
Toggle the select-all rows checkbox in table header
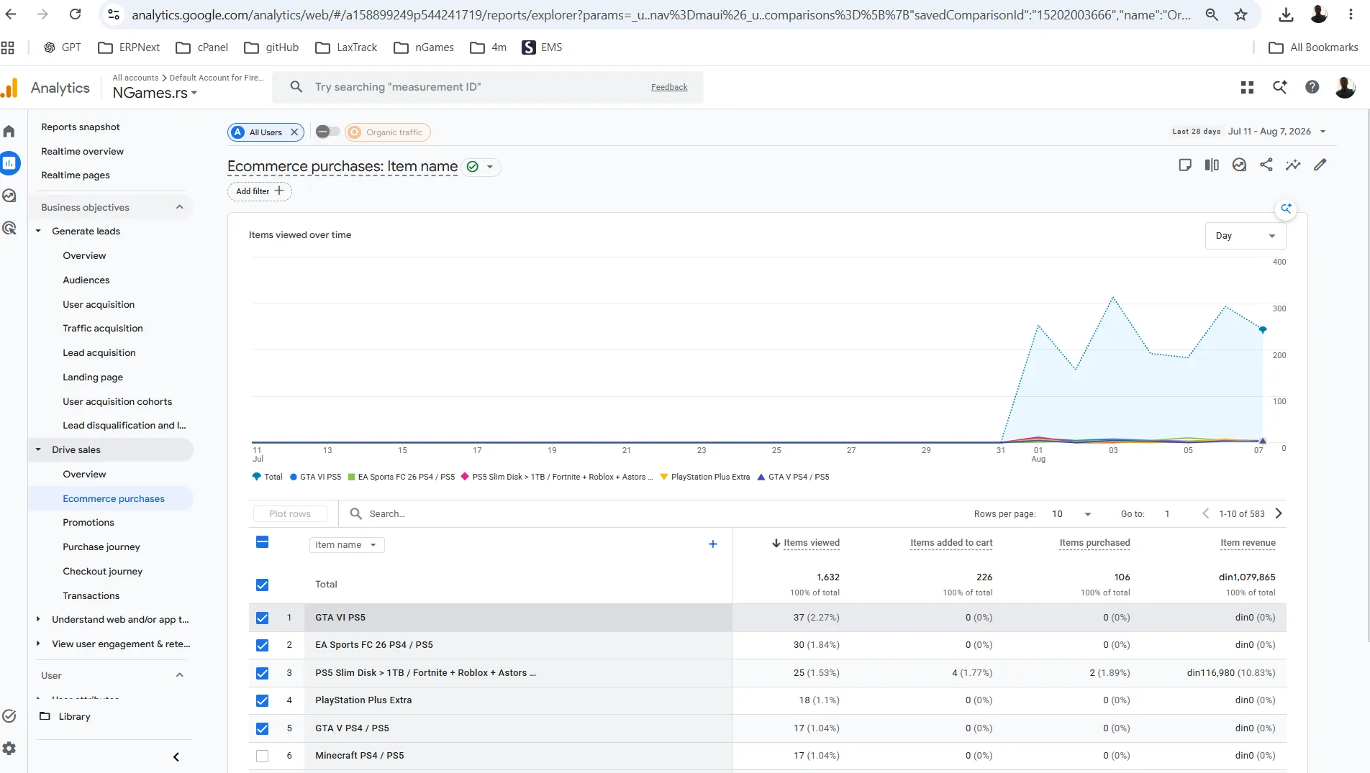click(263, 542)
